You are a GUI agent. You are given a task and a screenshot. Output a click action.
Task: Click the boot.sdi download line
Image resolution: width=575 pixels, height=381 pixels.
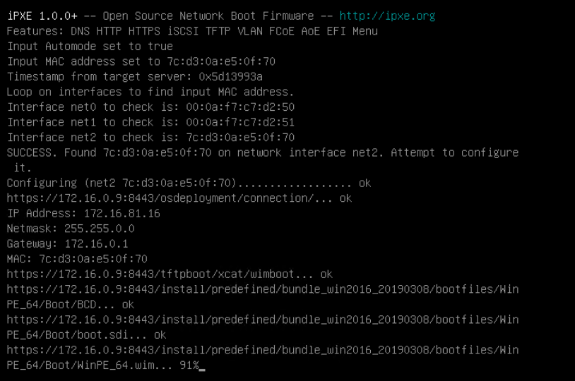pyautogui.click(x=263, y=327)
